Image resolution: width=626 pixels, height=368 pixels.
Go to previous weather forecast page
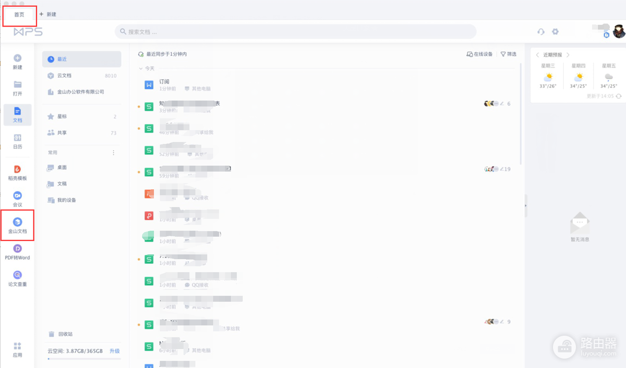[x=538, y=55]
